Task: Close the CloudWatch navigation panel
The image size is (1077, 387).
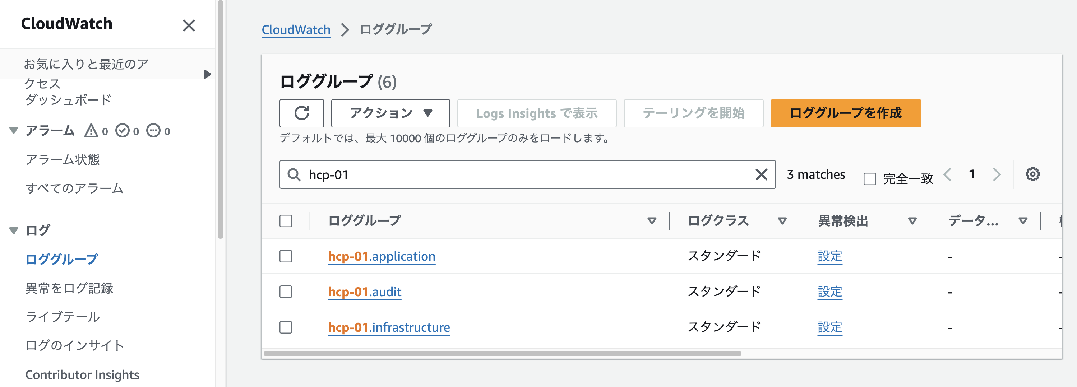Action: point(189,25)
